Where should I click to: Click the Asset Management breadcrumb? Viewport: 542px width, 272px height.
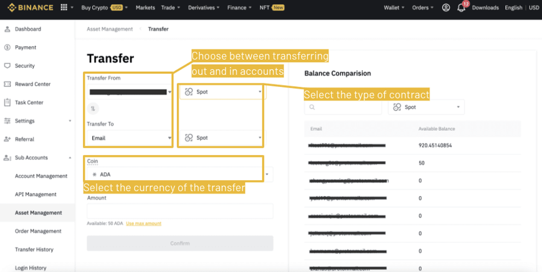pos(110,29)
